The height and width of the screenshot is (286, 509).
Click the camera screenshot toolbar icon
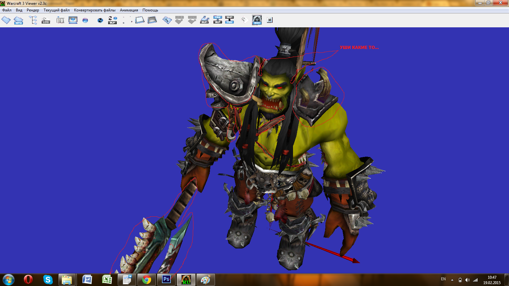60,20
